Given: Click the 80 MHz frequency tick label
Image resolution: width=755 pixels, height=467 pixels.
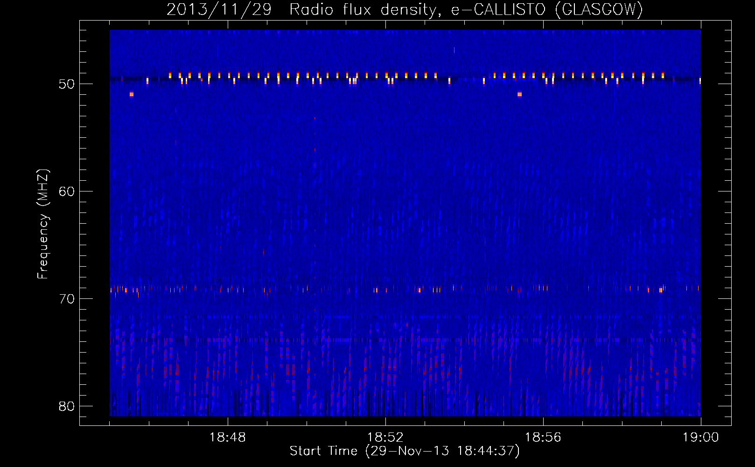Looking at the screenshot, I should pyautogui.click(x=67, y=406).
